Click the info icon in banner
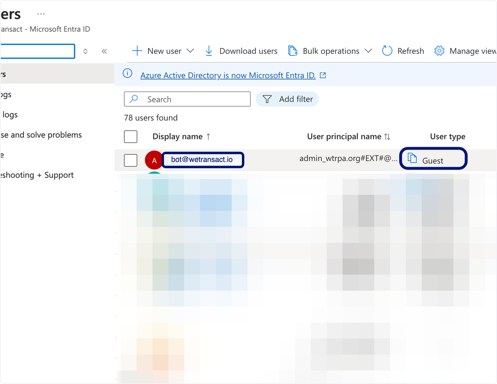Screen dimensions: 497x384 (x=128, y=74)
